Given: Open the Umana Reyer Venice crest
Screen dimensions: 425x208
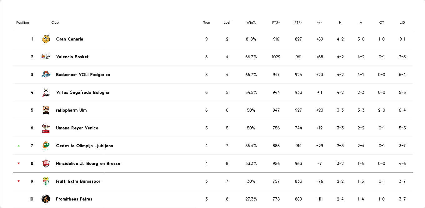Looking at the screenshot, I should point(46,128).
